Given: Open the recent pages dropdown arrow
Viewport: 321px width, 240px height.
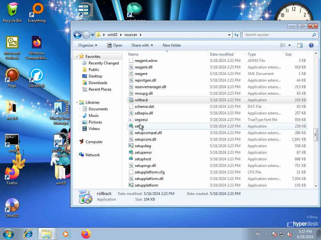Looking at the screenshot, I should 92,35.
